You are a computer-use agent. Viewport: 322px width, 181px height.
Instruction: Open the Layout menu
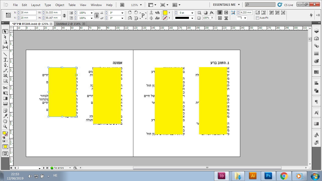coord(36,5)
